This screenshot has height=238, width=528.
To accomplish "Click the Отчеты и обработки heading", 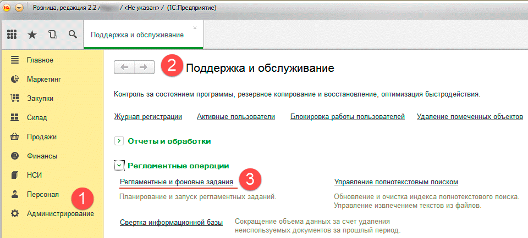I will click(169, 141).
